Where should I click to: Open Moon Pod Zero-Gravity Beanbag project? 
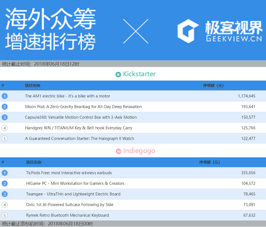(83, 107)
